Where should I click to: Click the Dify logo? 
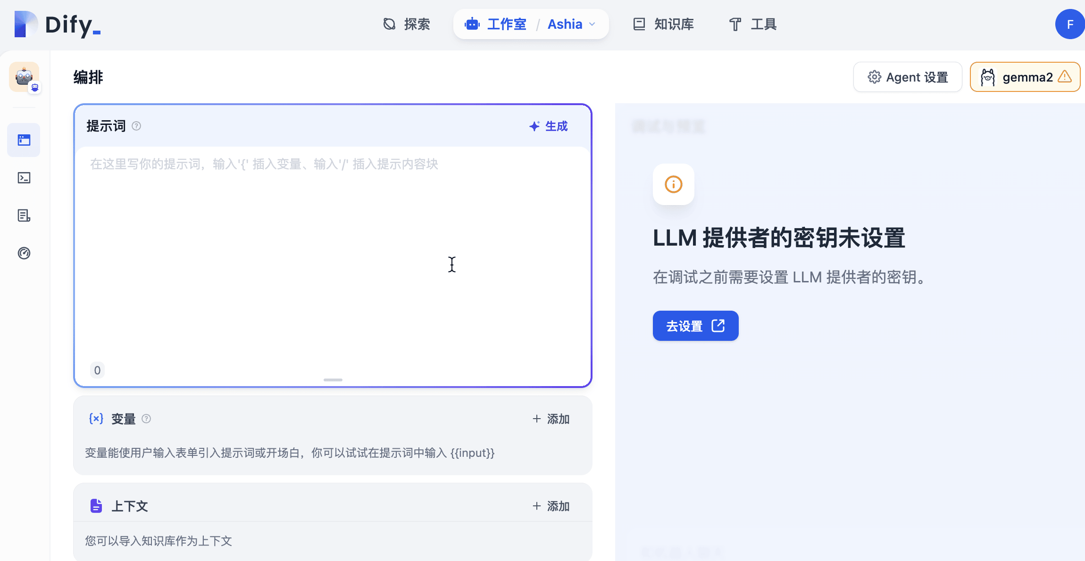[57, 25]
